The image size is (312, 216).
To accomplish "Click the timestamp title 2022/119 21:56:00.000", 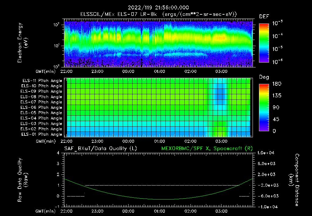I will pyautogui.click(x=158, y=8).
